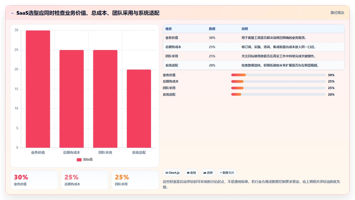Click the 团队采用 progress bar
The height and width of the screenshot is (200, 355).
pyautogui.click(x=278, y=88)
